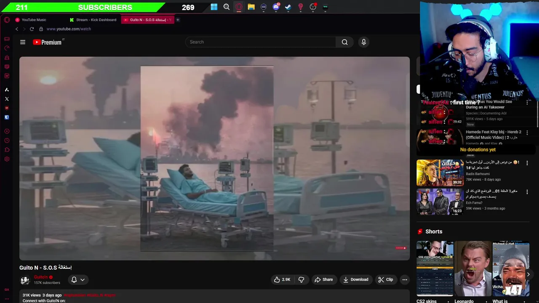Open Settings gear in Opera sidebar
Viewport: 539px width, 303px height.
click(7, 159)
